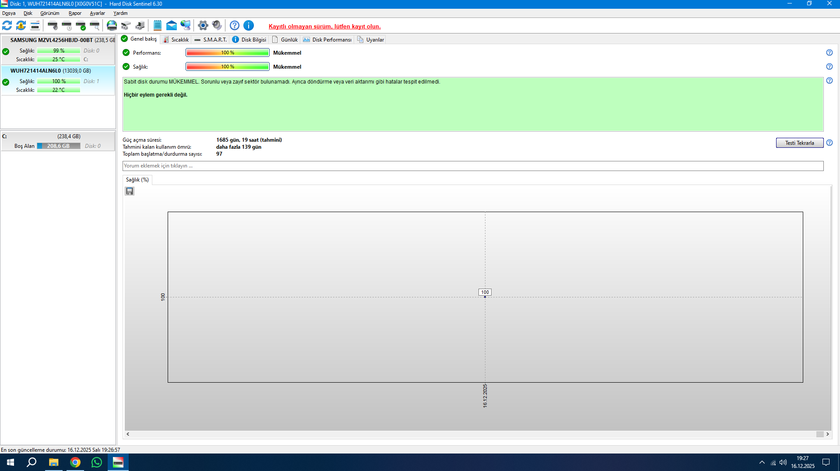Click the WUH721414ALN6L0 22 °C temperature value
840x471 pixels.
pos(59,90)
